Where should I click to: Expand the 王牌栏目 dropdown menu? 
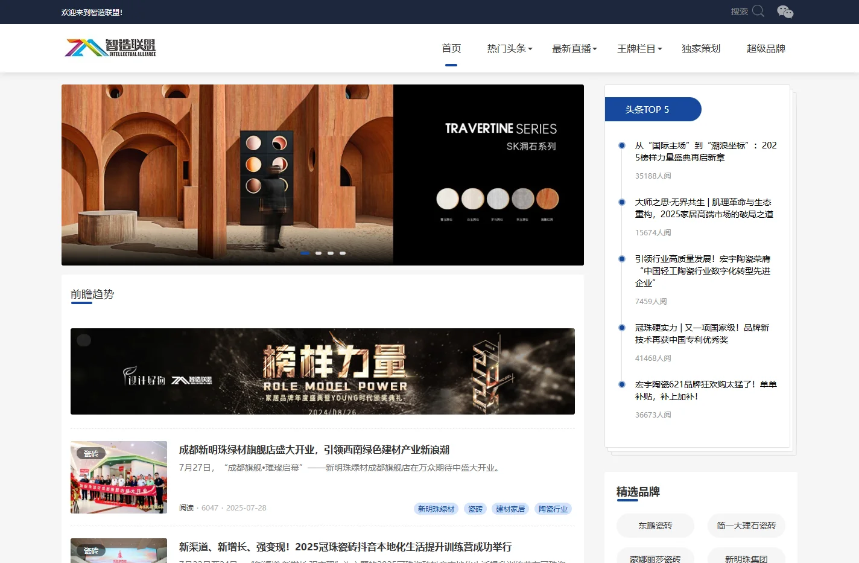[x=639, y=48]
